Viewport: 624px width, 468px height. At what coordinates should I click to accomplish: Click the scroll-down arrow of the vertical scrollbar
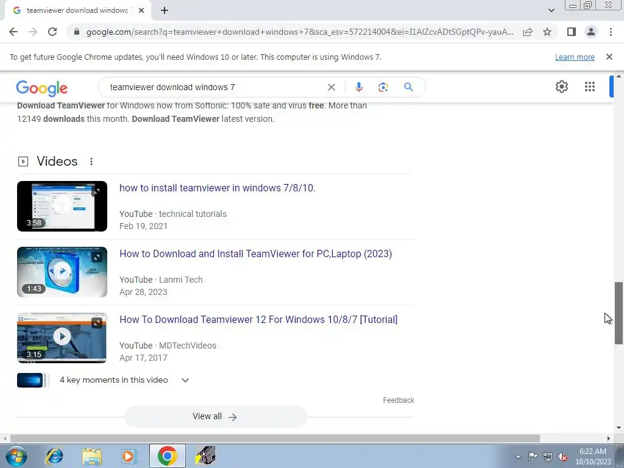click(x=619, y=428)
